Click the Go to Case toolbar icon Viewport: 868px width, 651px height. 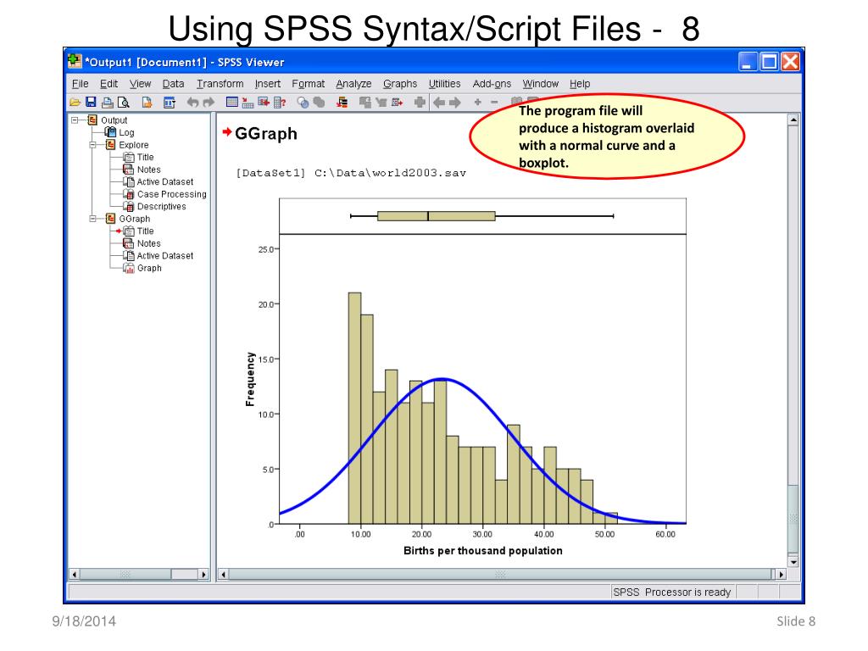pyautogui.click(x=248, y=102)
